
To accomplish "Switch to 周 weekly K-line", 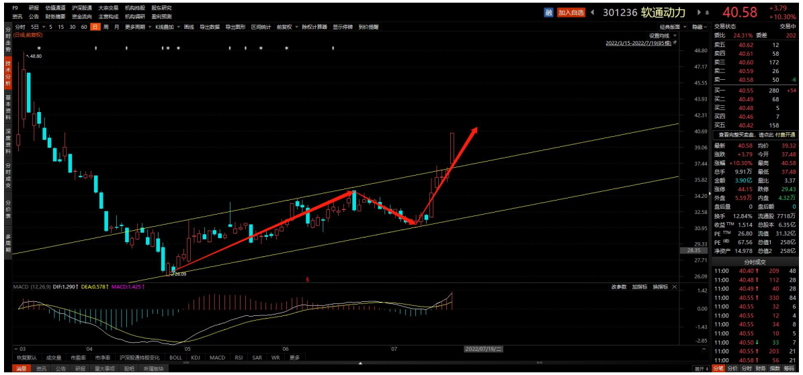I will pyautogui.click(x=105, y=27).
